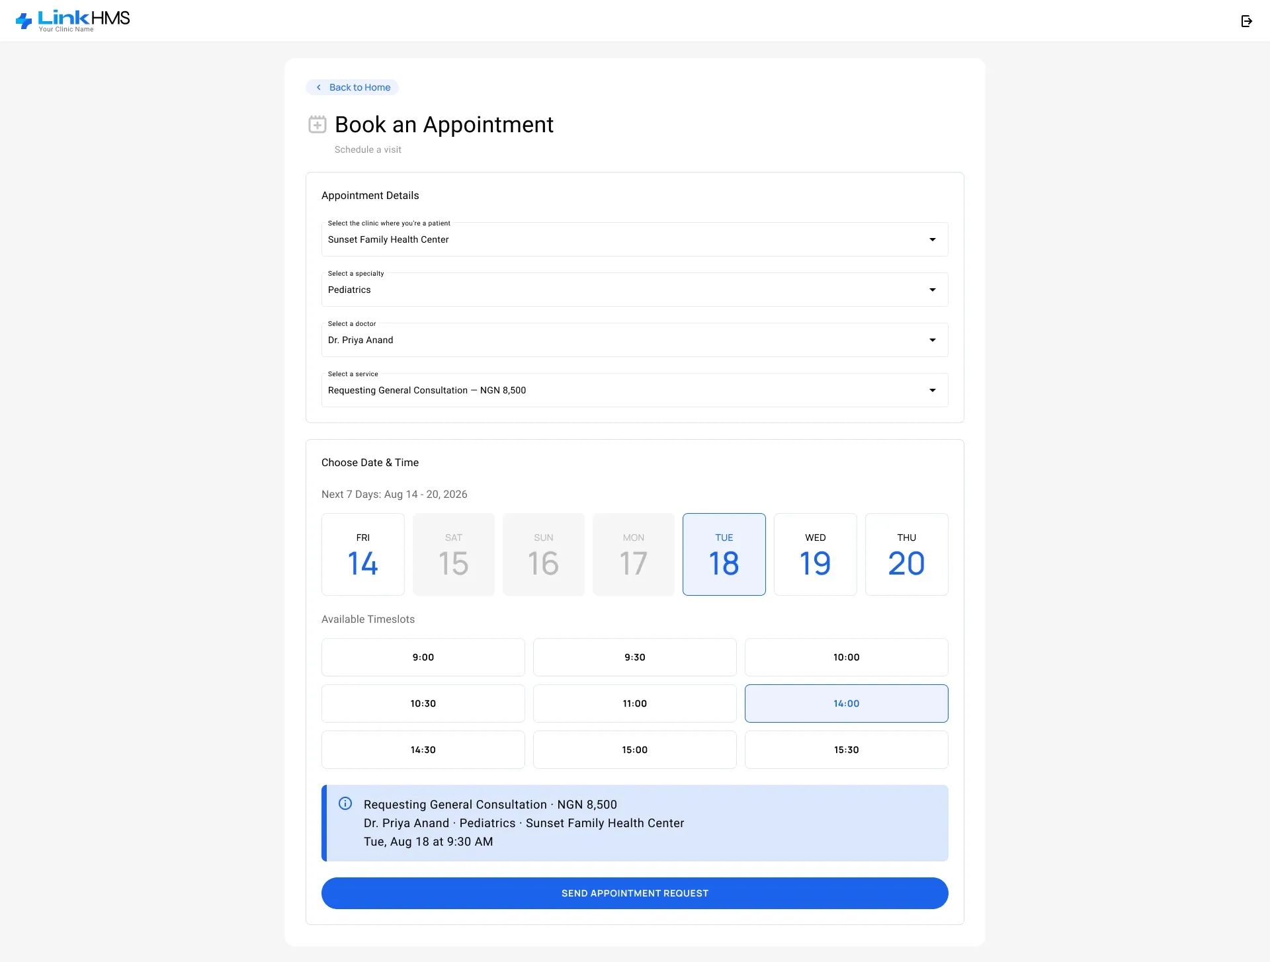Click the info icon in the summary banner

(345, 803)
